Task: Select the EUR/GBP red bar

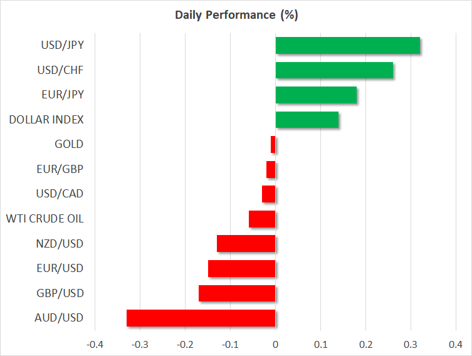Action: tap(271, 169)
